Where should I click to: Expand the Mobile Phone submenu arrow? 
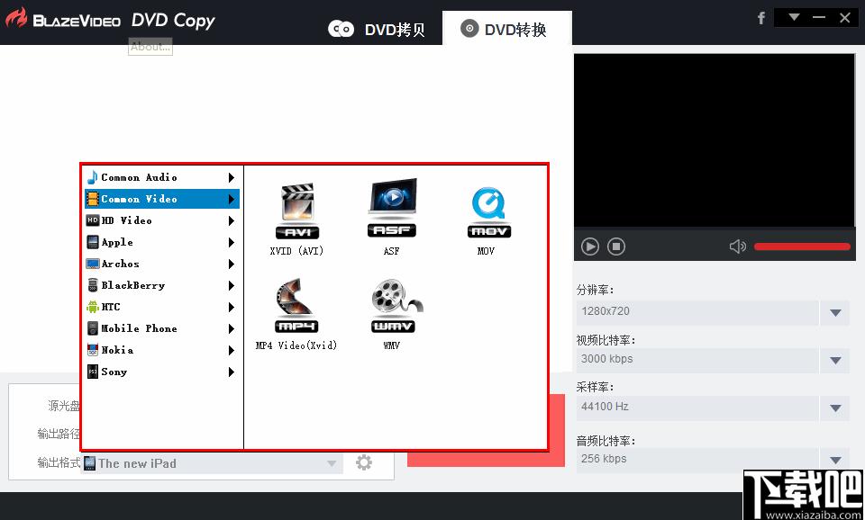[232, 329]
